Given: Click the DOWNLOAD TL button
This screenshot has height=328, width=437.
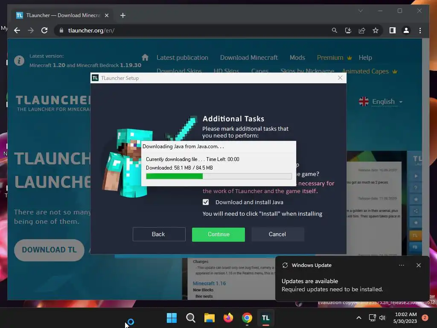Looking at the screenshot, I should point(50,250).
